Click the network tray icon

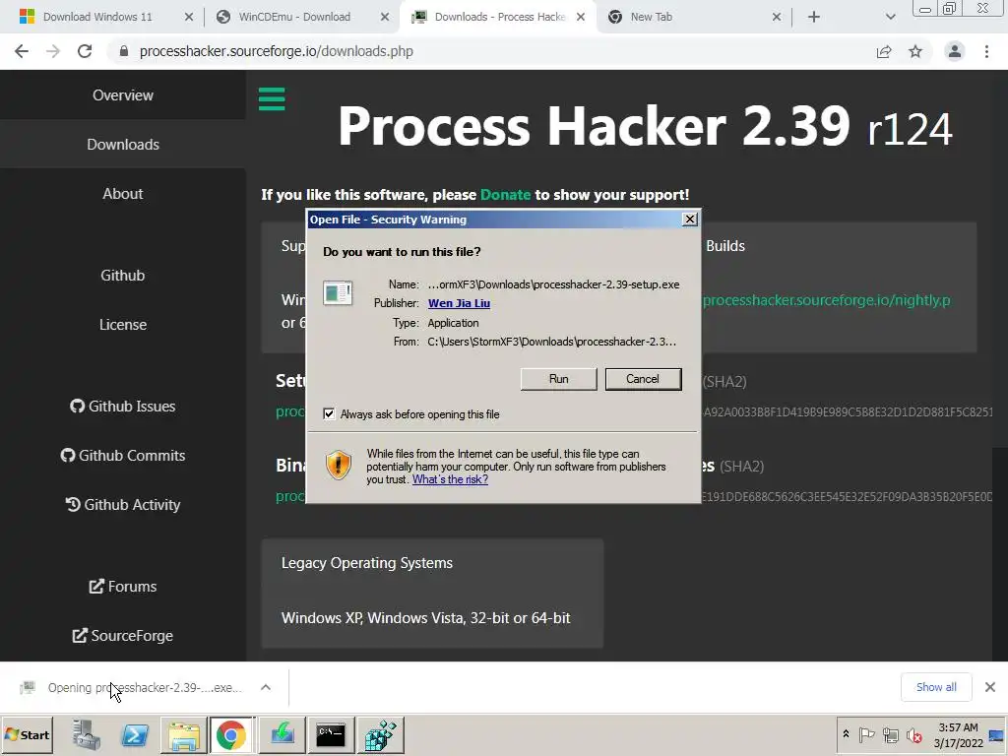tap(890, 734)
